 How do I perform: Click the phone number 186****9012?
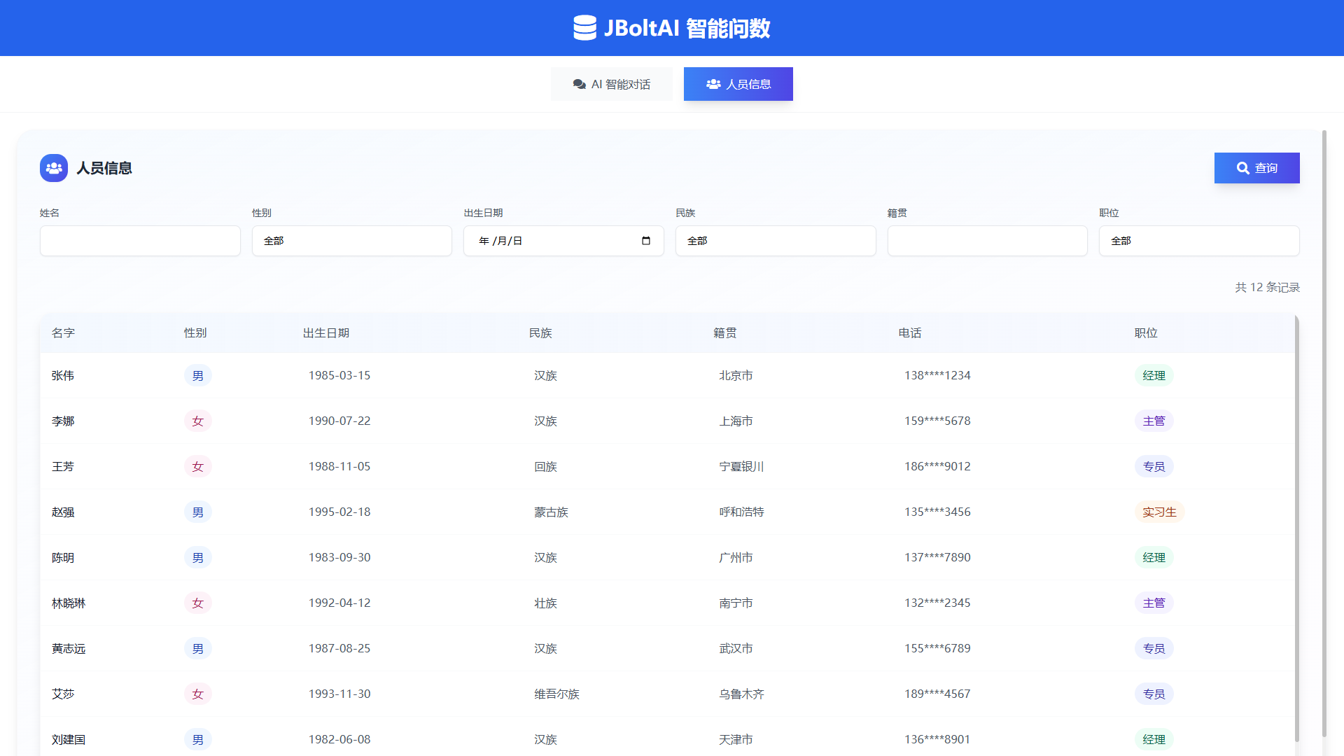coord(937,467)
